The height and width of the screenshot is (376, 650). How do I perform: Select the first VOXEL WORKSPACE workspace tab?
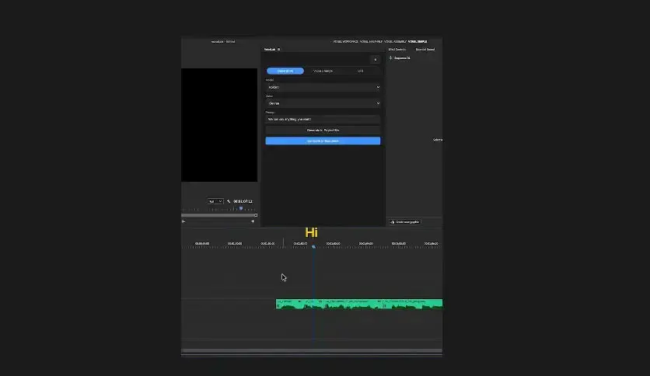pos(346,41)
